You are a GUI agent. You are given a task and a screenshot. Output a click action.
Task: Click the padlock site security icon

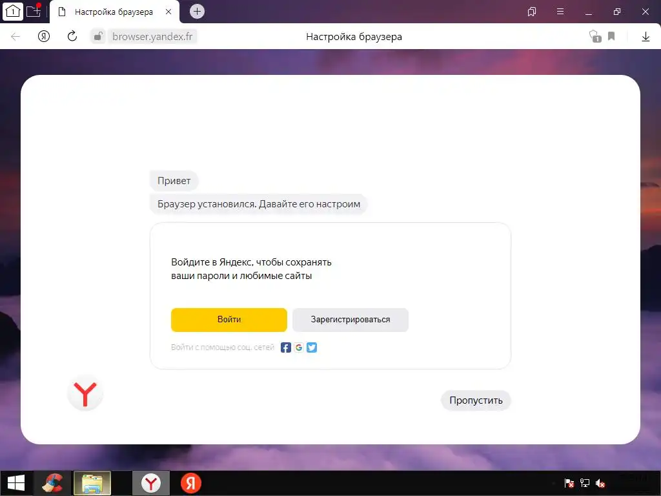pos(98,36)
